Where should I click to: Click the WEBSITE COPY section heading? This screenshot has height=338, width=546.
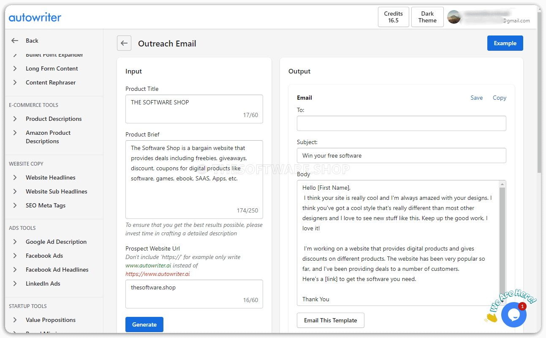click(x=26, y=164)
